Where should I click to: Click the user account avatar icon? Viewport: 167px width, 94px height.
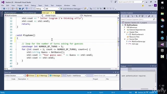tap(155, 5)
